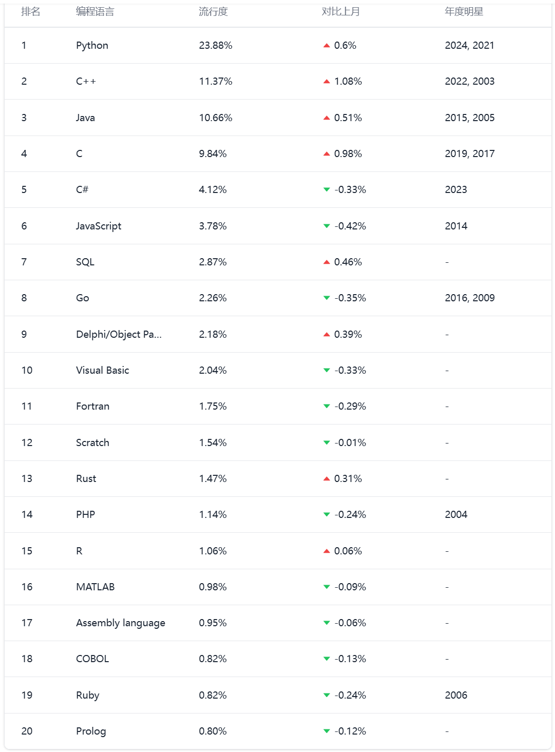Click the 年度明星 column header
The height and width of the screenshot is (752, 555).
(464, 12)
